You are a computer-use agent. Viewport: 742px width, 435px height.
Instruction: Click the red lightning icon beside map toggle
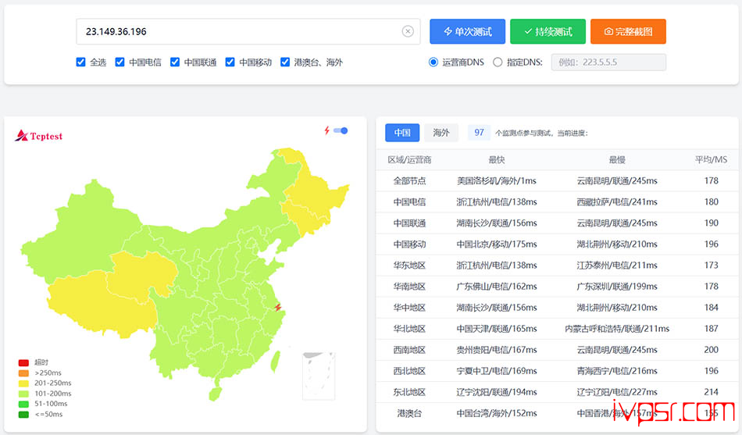(x=326, y=130)
